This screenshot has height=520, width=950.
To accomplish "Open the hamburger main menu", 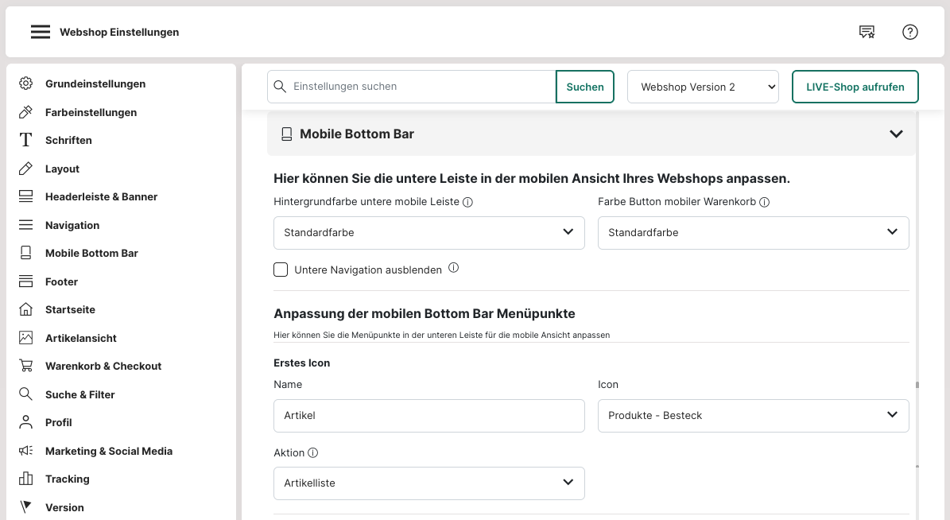I will click(41, 32).
